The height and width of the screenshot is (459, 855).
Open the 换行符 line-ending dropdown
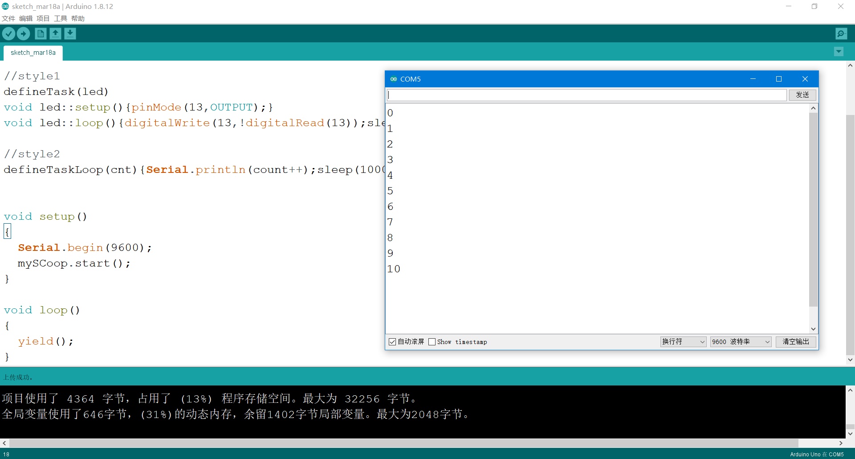683,341
